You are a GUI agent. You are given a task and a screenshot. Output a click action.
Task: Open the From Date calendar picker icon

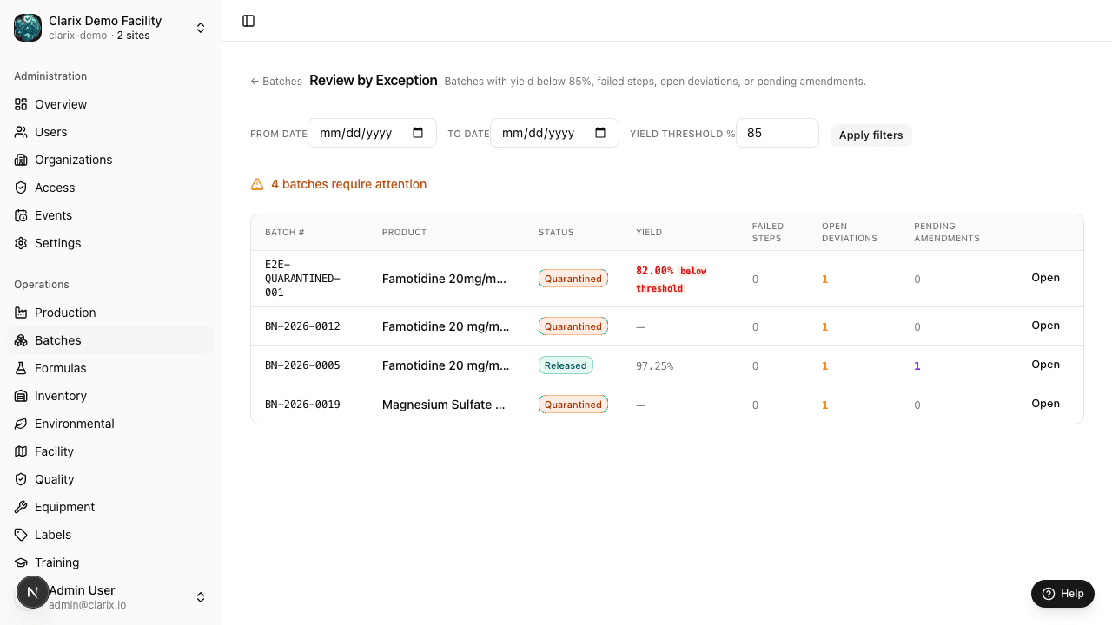coord(418,133)
